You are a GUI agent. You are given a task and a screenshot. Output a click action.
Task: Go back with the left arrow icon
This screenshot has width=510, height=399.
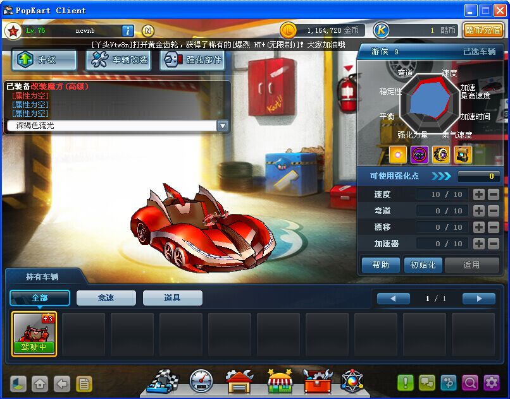(x=62, y=384)
